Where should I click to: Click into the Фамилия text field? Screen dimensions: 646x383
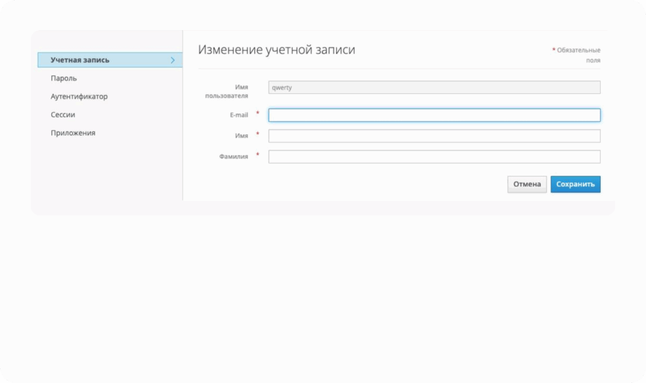coord(434,157)
